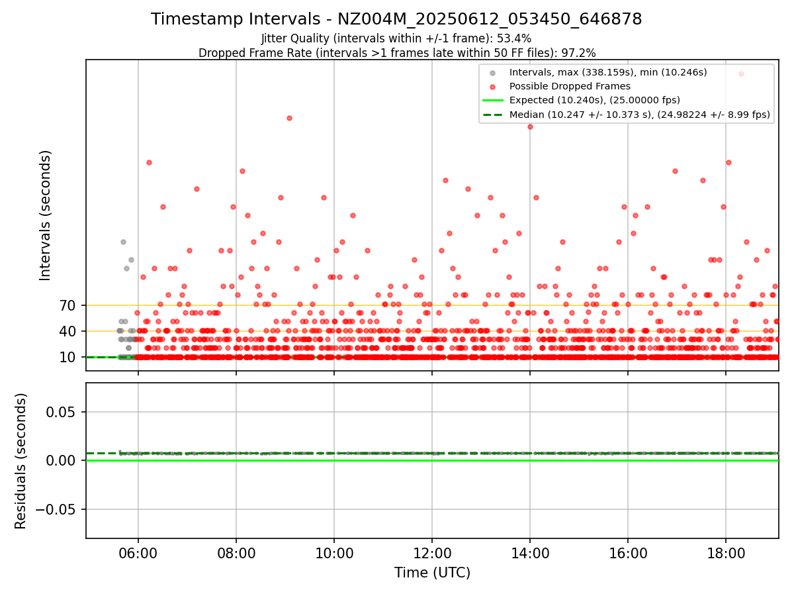794x596 pixels.
Task: Click the plot title 'Timestamp Intervals - NZ004M_20250612_053450_646878'
Action: [396, 19]
